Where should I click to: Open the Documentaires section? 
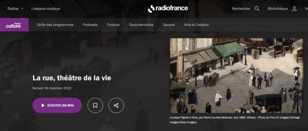[141, 25]
